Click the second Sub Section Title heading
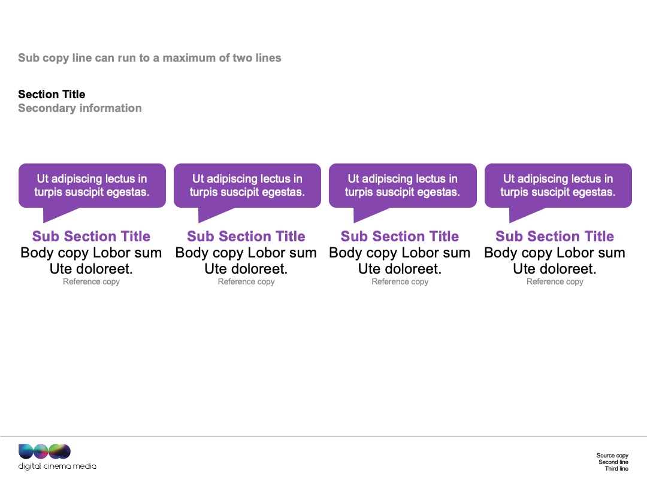 tap(246, 237)
